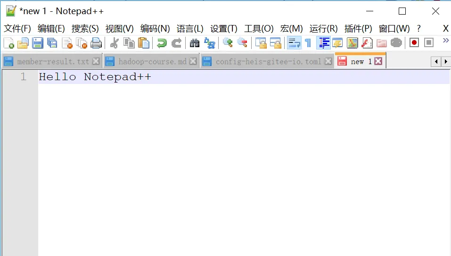Viewport: 451px width, 256px height.
Task: Click the Zoom In magnifier icon
Action: [x=228, y=42]
